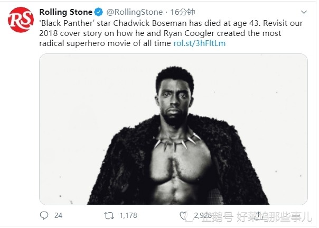Open the Rolling Stone display name
The height and width of the screenshot is (228, 319).
[x=65, y=12]
